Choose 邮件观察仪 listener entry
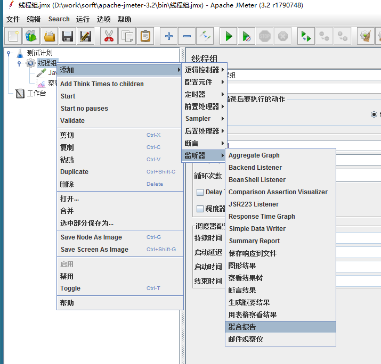Viewport: 381px width, 364px height. (x=281, y=339)
